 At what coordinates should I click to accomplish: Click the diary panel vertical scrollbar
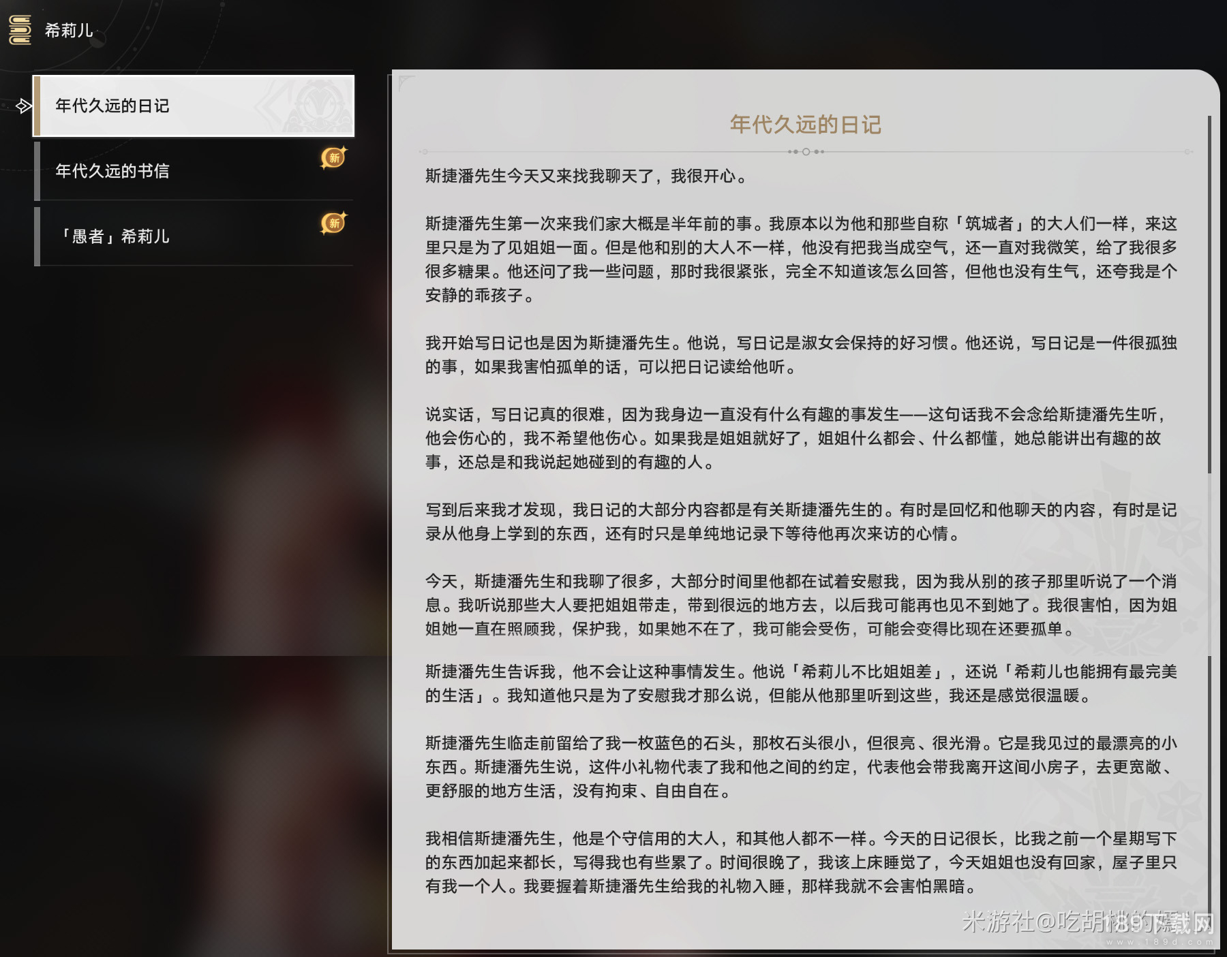pyautogui.click(x=1209, y=293)
